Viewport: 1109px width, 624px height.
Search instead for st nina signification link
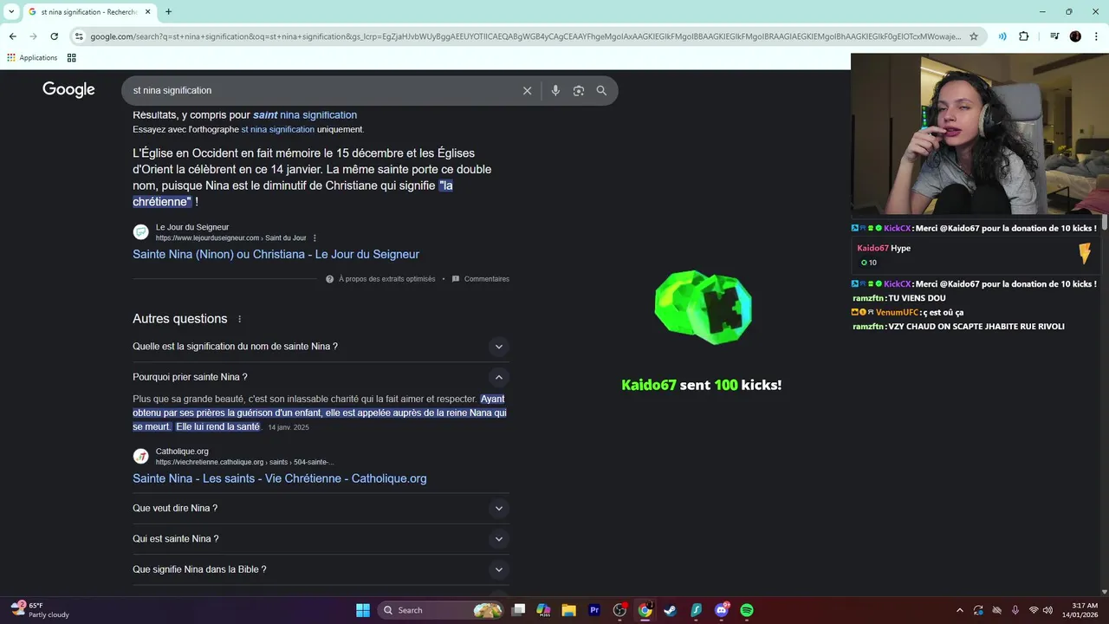click(277, 129)
